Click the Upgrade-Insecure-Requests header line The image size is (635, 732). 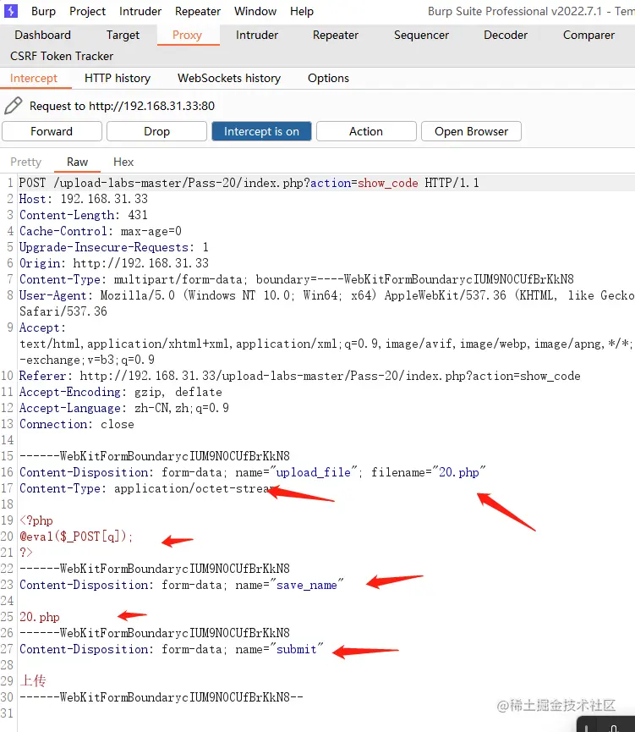click(114, 247)
